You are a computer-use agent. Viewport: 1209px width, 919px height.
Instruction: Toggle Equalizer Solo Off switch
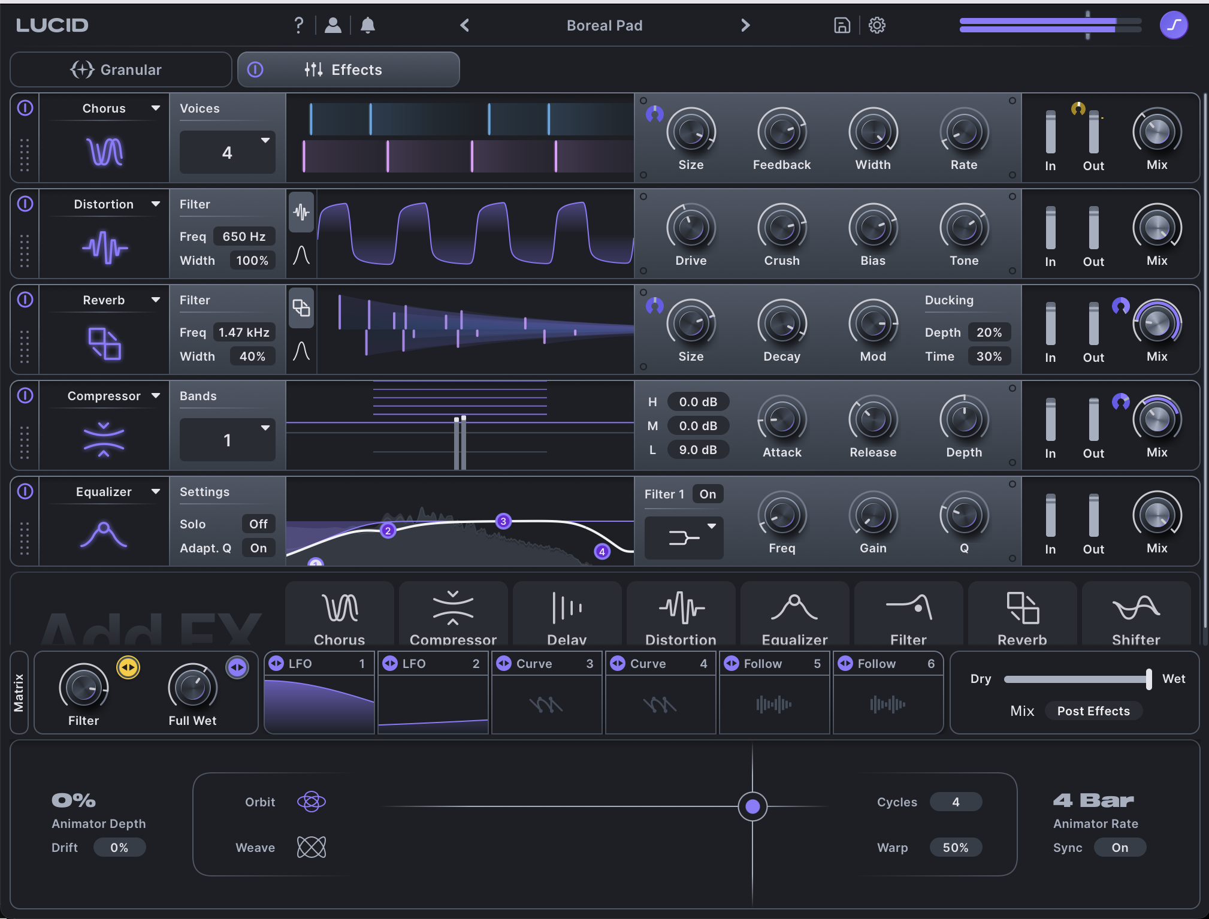pyautogui.click(x=258, y=524)
